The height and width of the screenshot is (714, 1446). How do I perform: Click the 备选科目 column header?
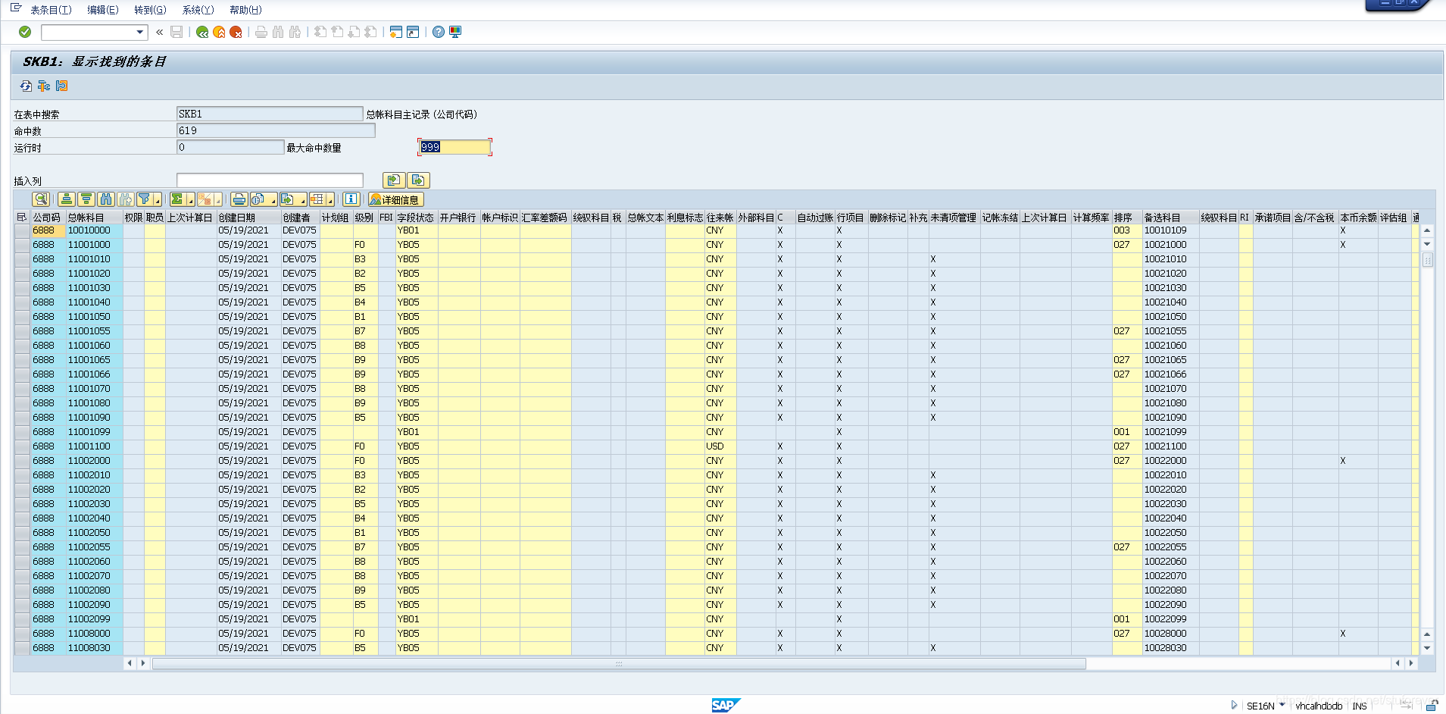(1170, 218)
